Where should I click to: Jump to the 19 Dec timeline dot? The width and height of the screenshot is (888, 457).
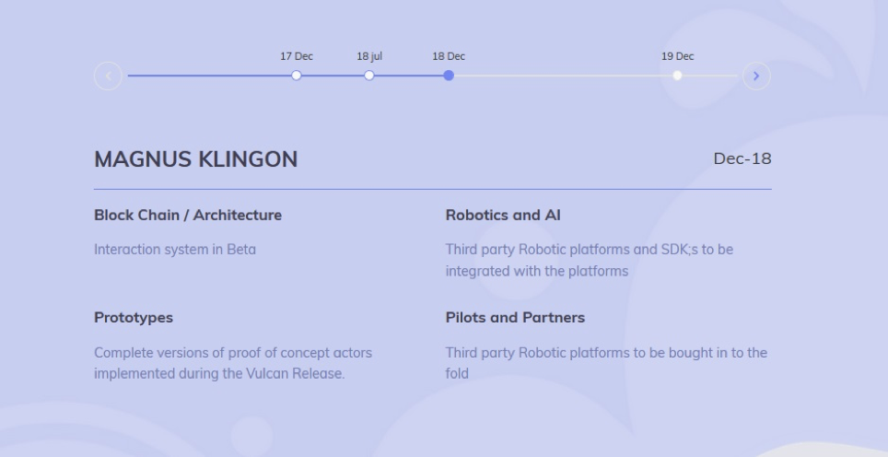(x=677, y=76)
